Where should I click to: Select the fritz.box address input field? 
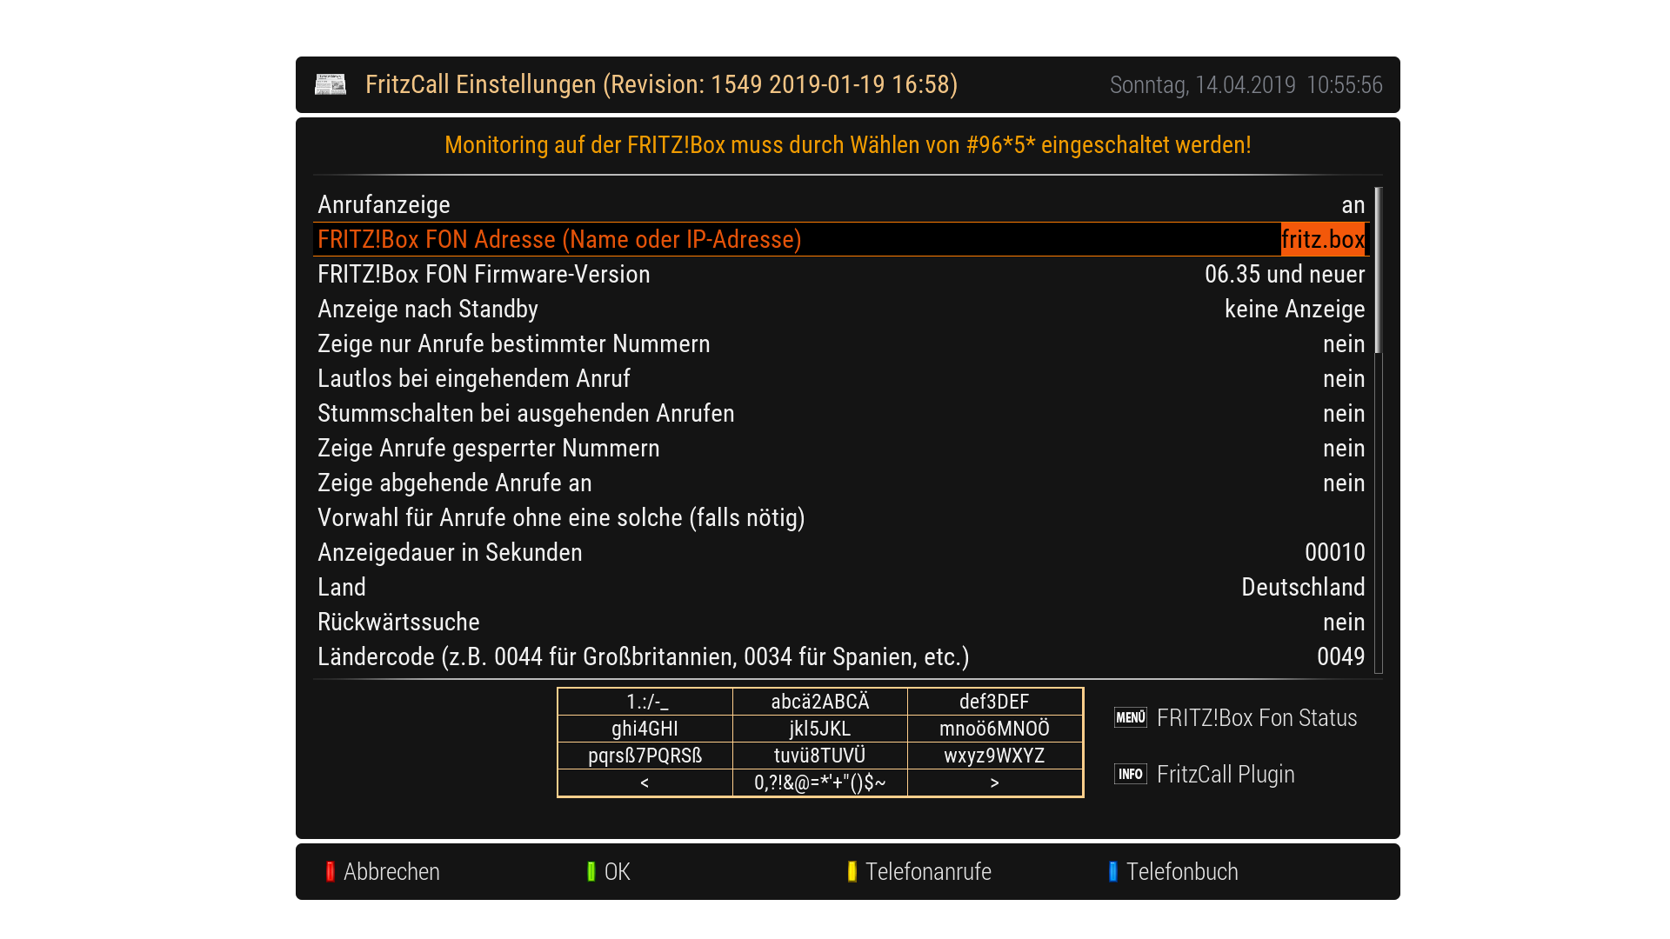point(1322,240)
